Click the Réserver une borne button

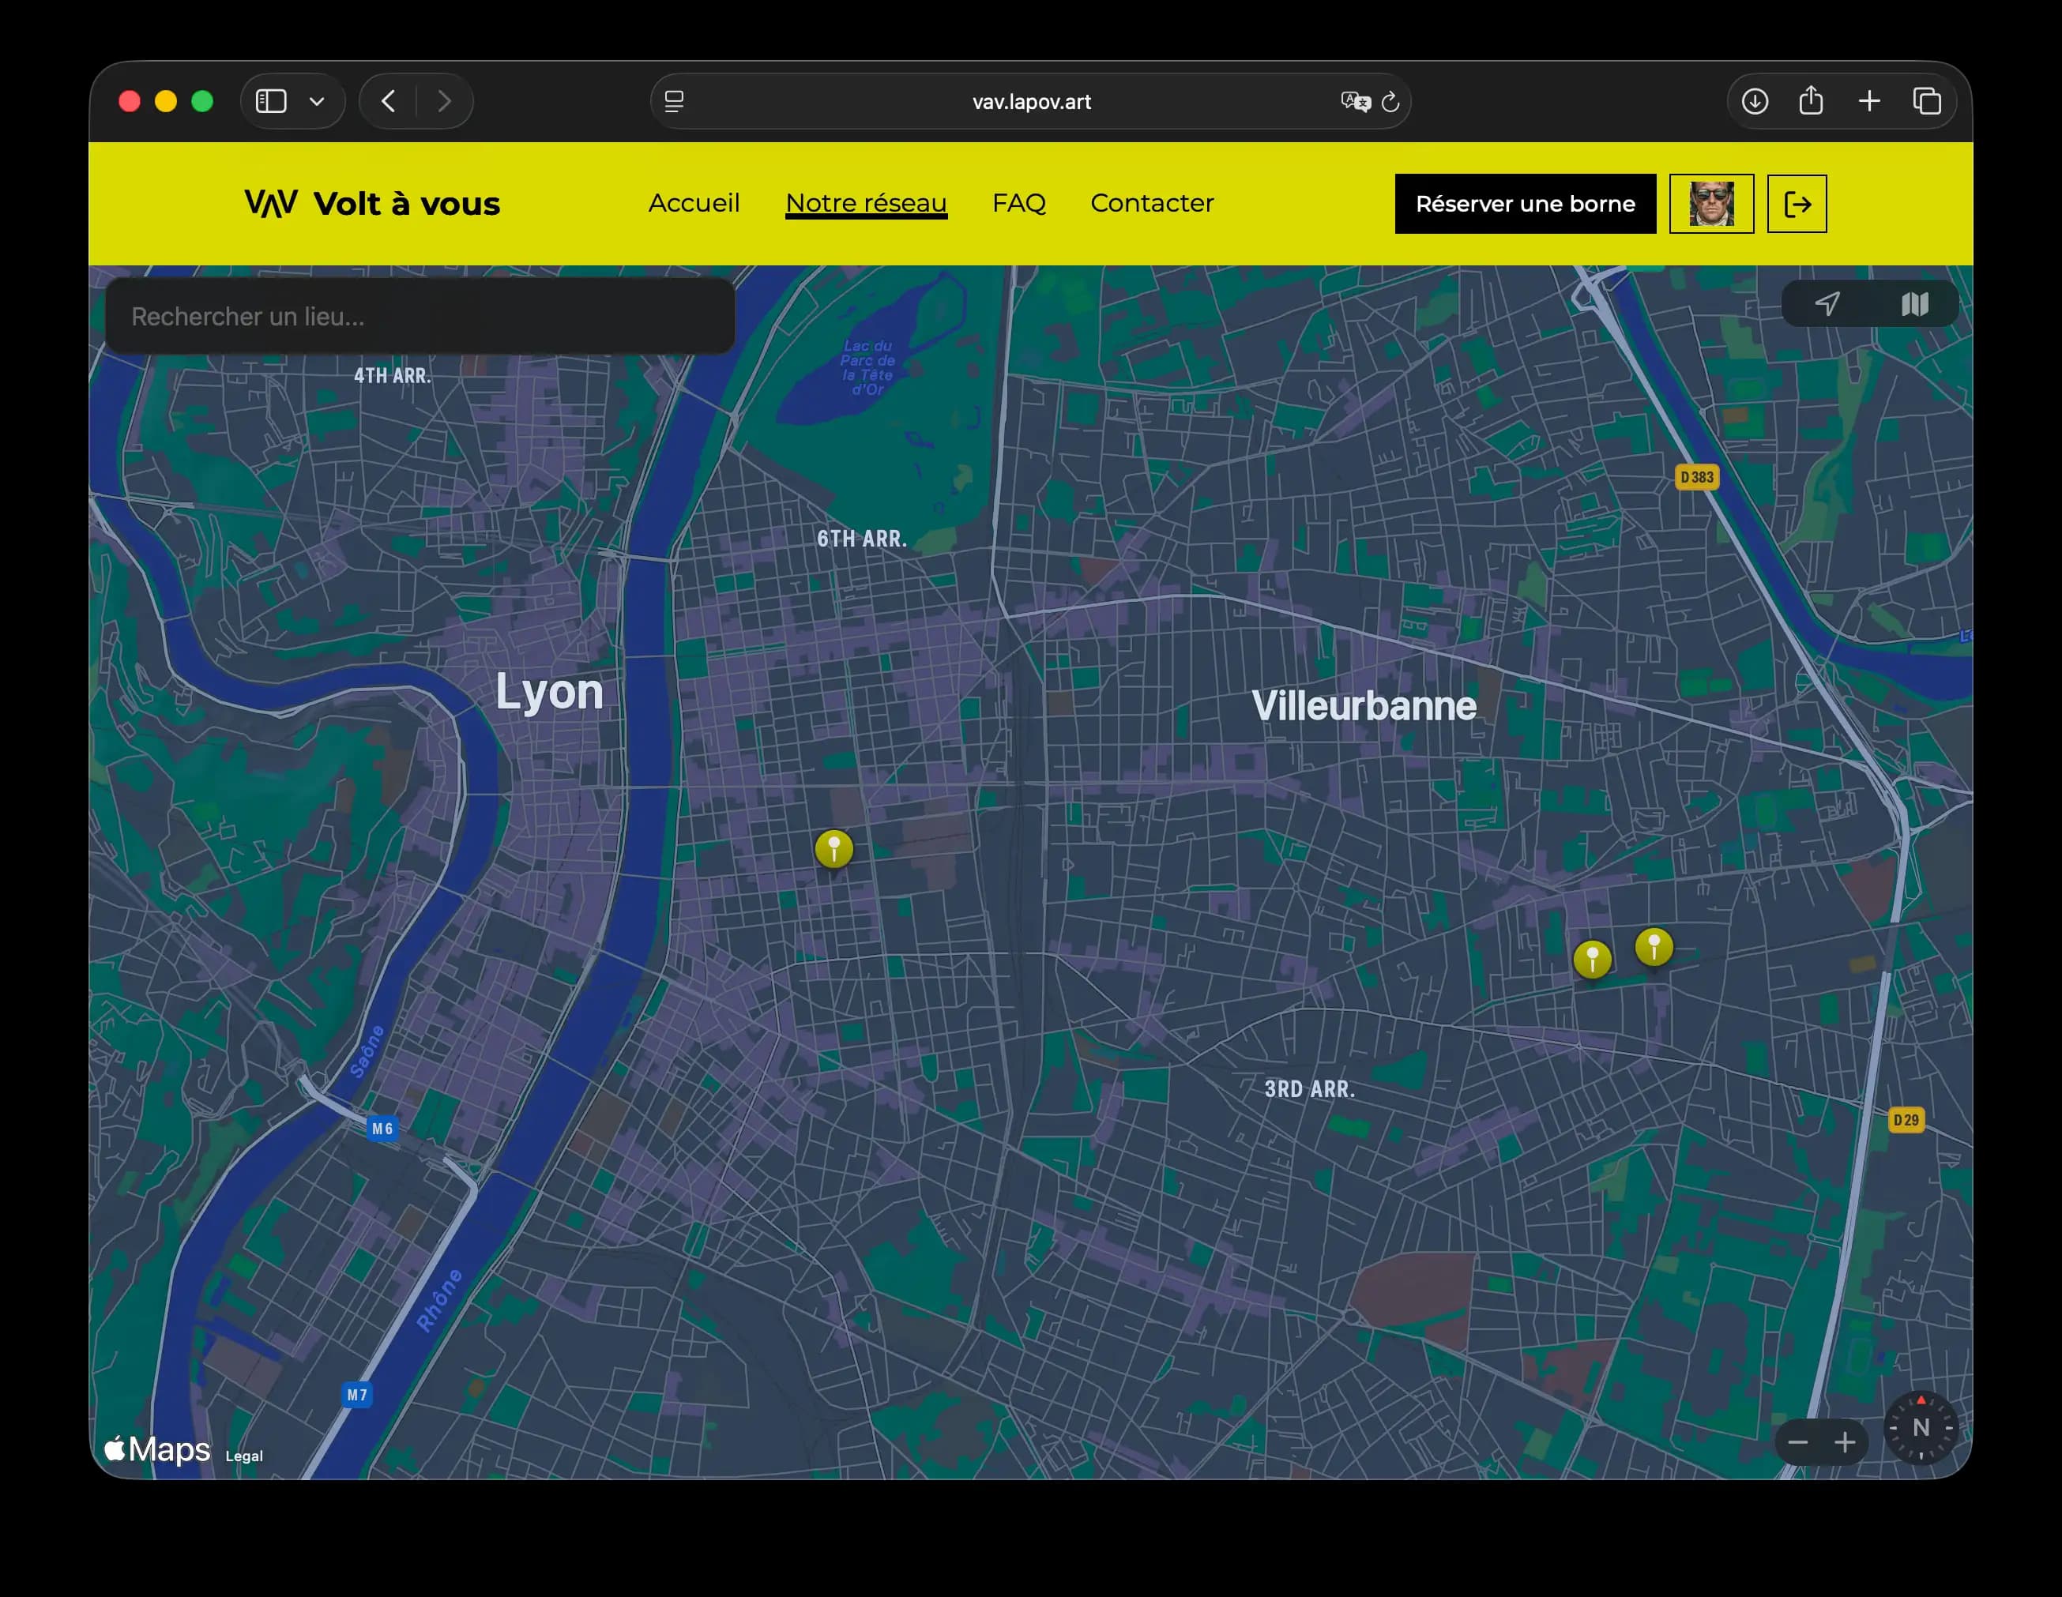coord(1525,203)
